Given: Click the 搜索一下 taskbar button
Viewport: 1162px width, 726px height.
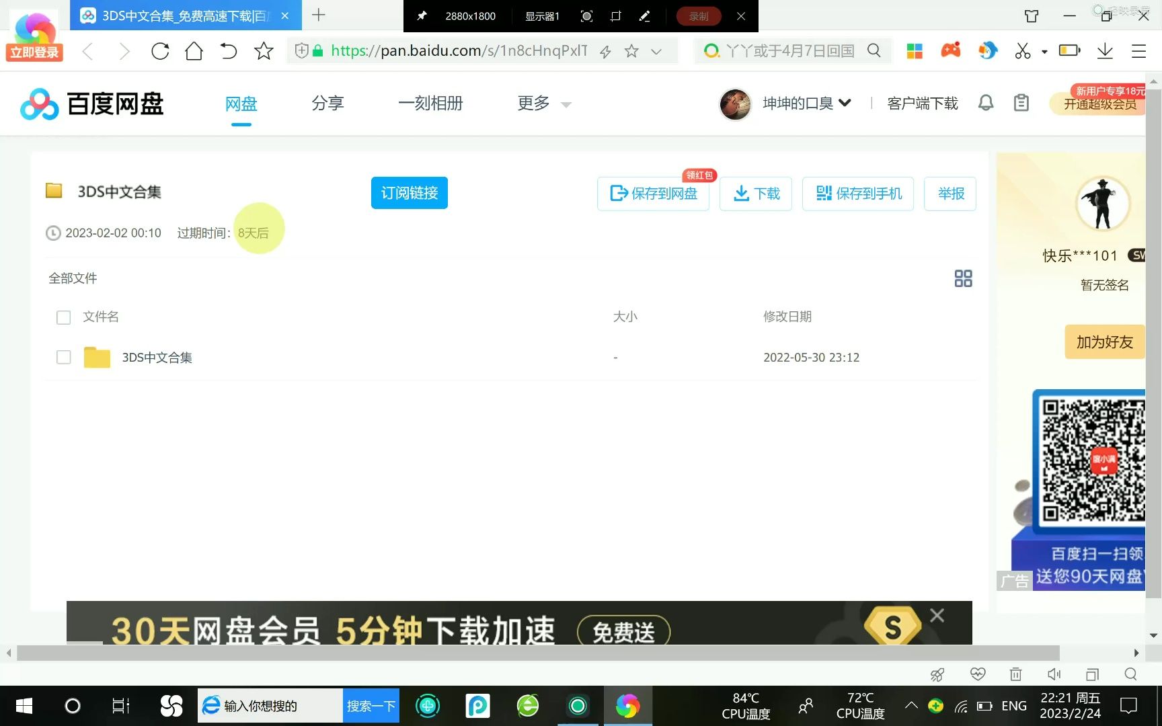Looking at the screenshot, I should (x=371, y=706).
